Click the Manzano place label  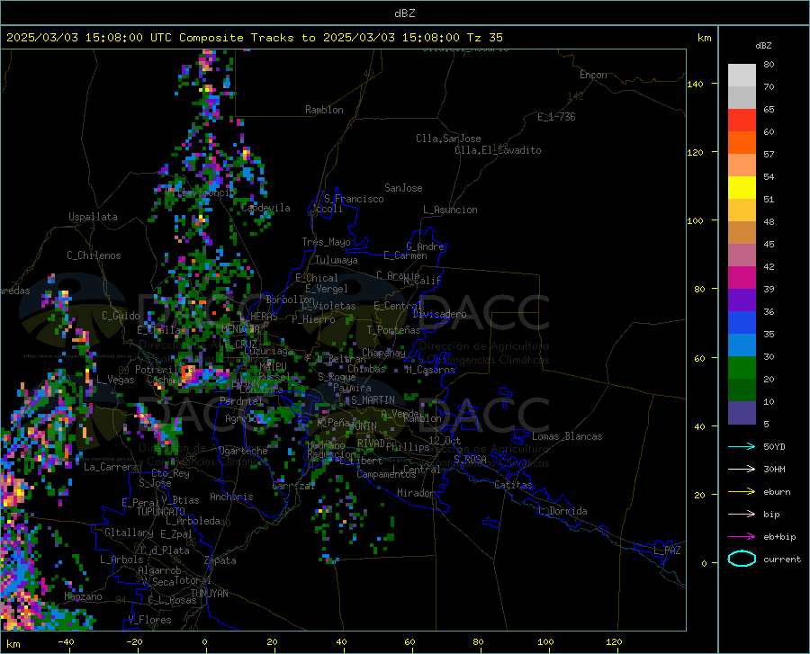click(x=83, y=596)
